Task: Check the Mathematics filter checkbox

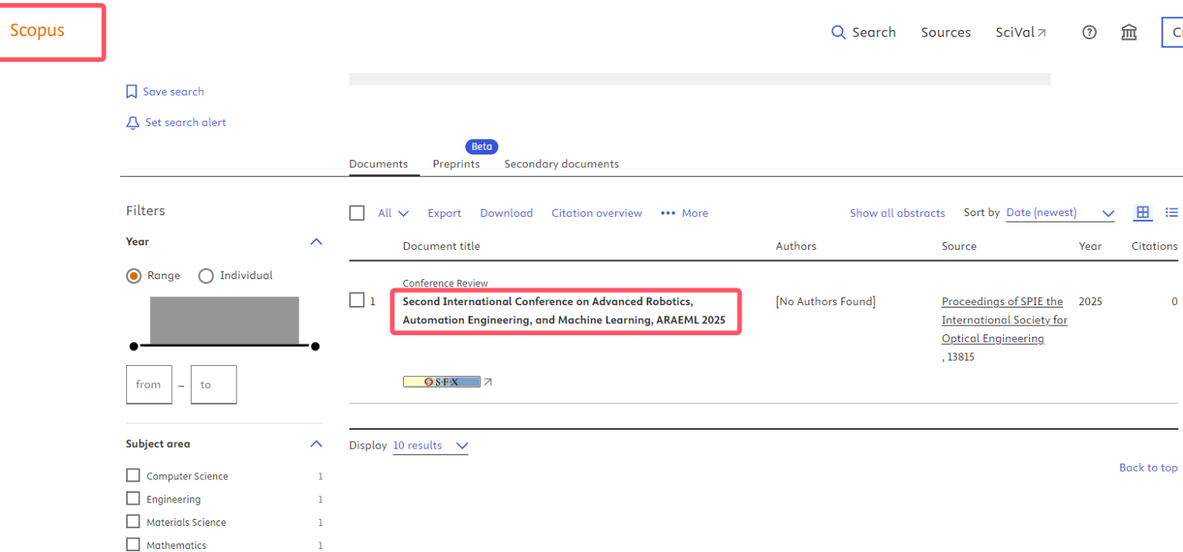Action: (133, 544)
